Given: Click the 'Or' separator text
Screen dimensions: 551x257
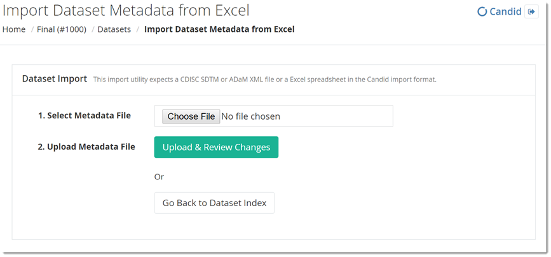Looking at the screenshot, I should point(160,176).
